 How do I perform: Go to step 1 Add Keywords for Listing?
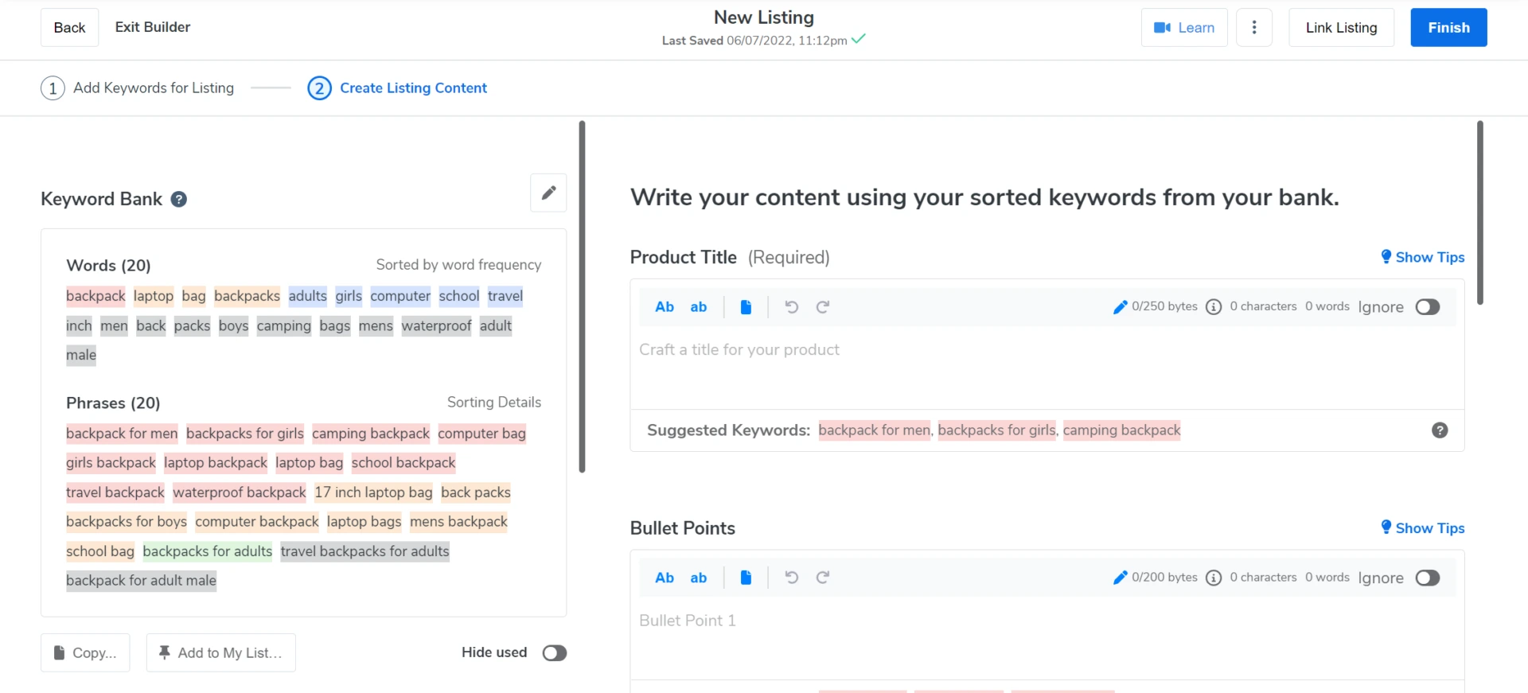pyautogui.click(x=138, y=88)
